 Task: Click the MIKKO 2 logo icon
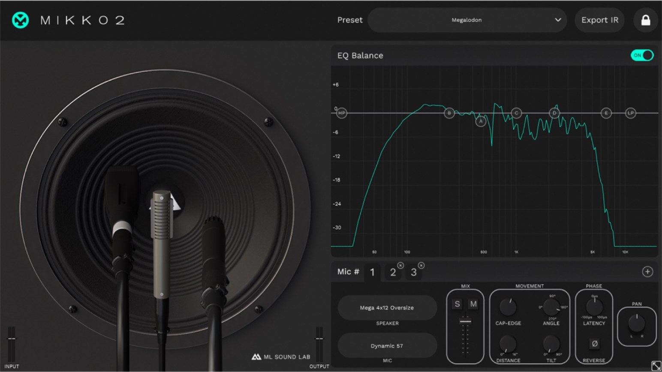(20, 20)
